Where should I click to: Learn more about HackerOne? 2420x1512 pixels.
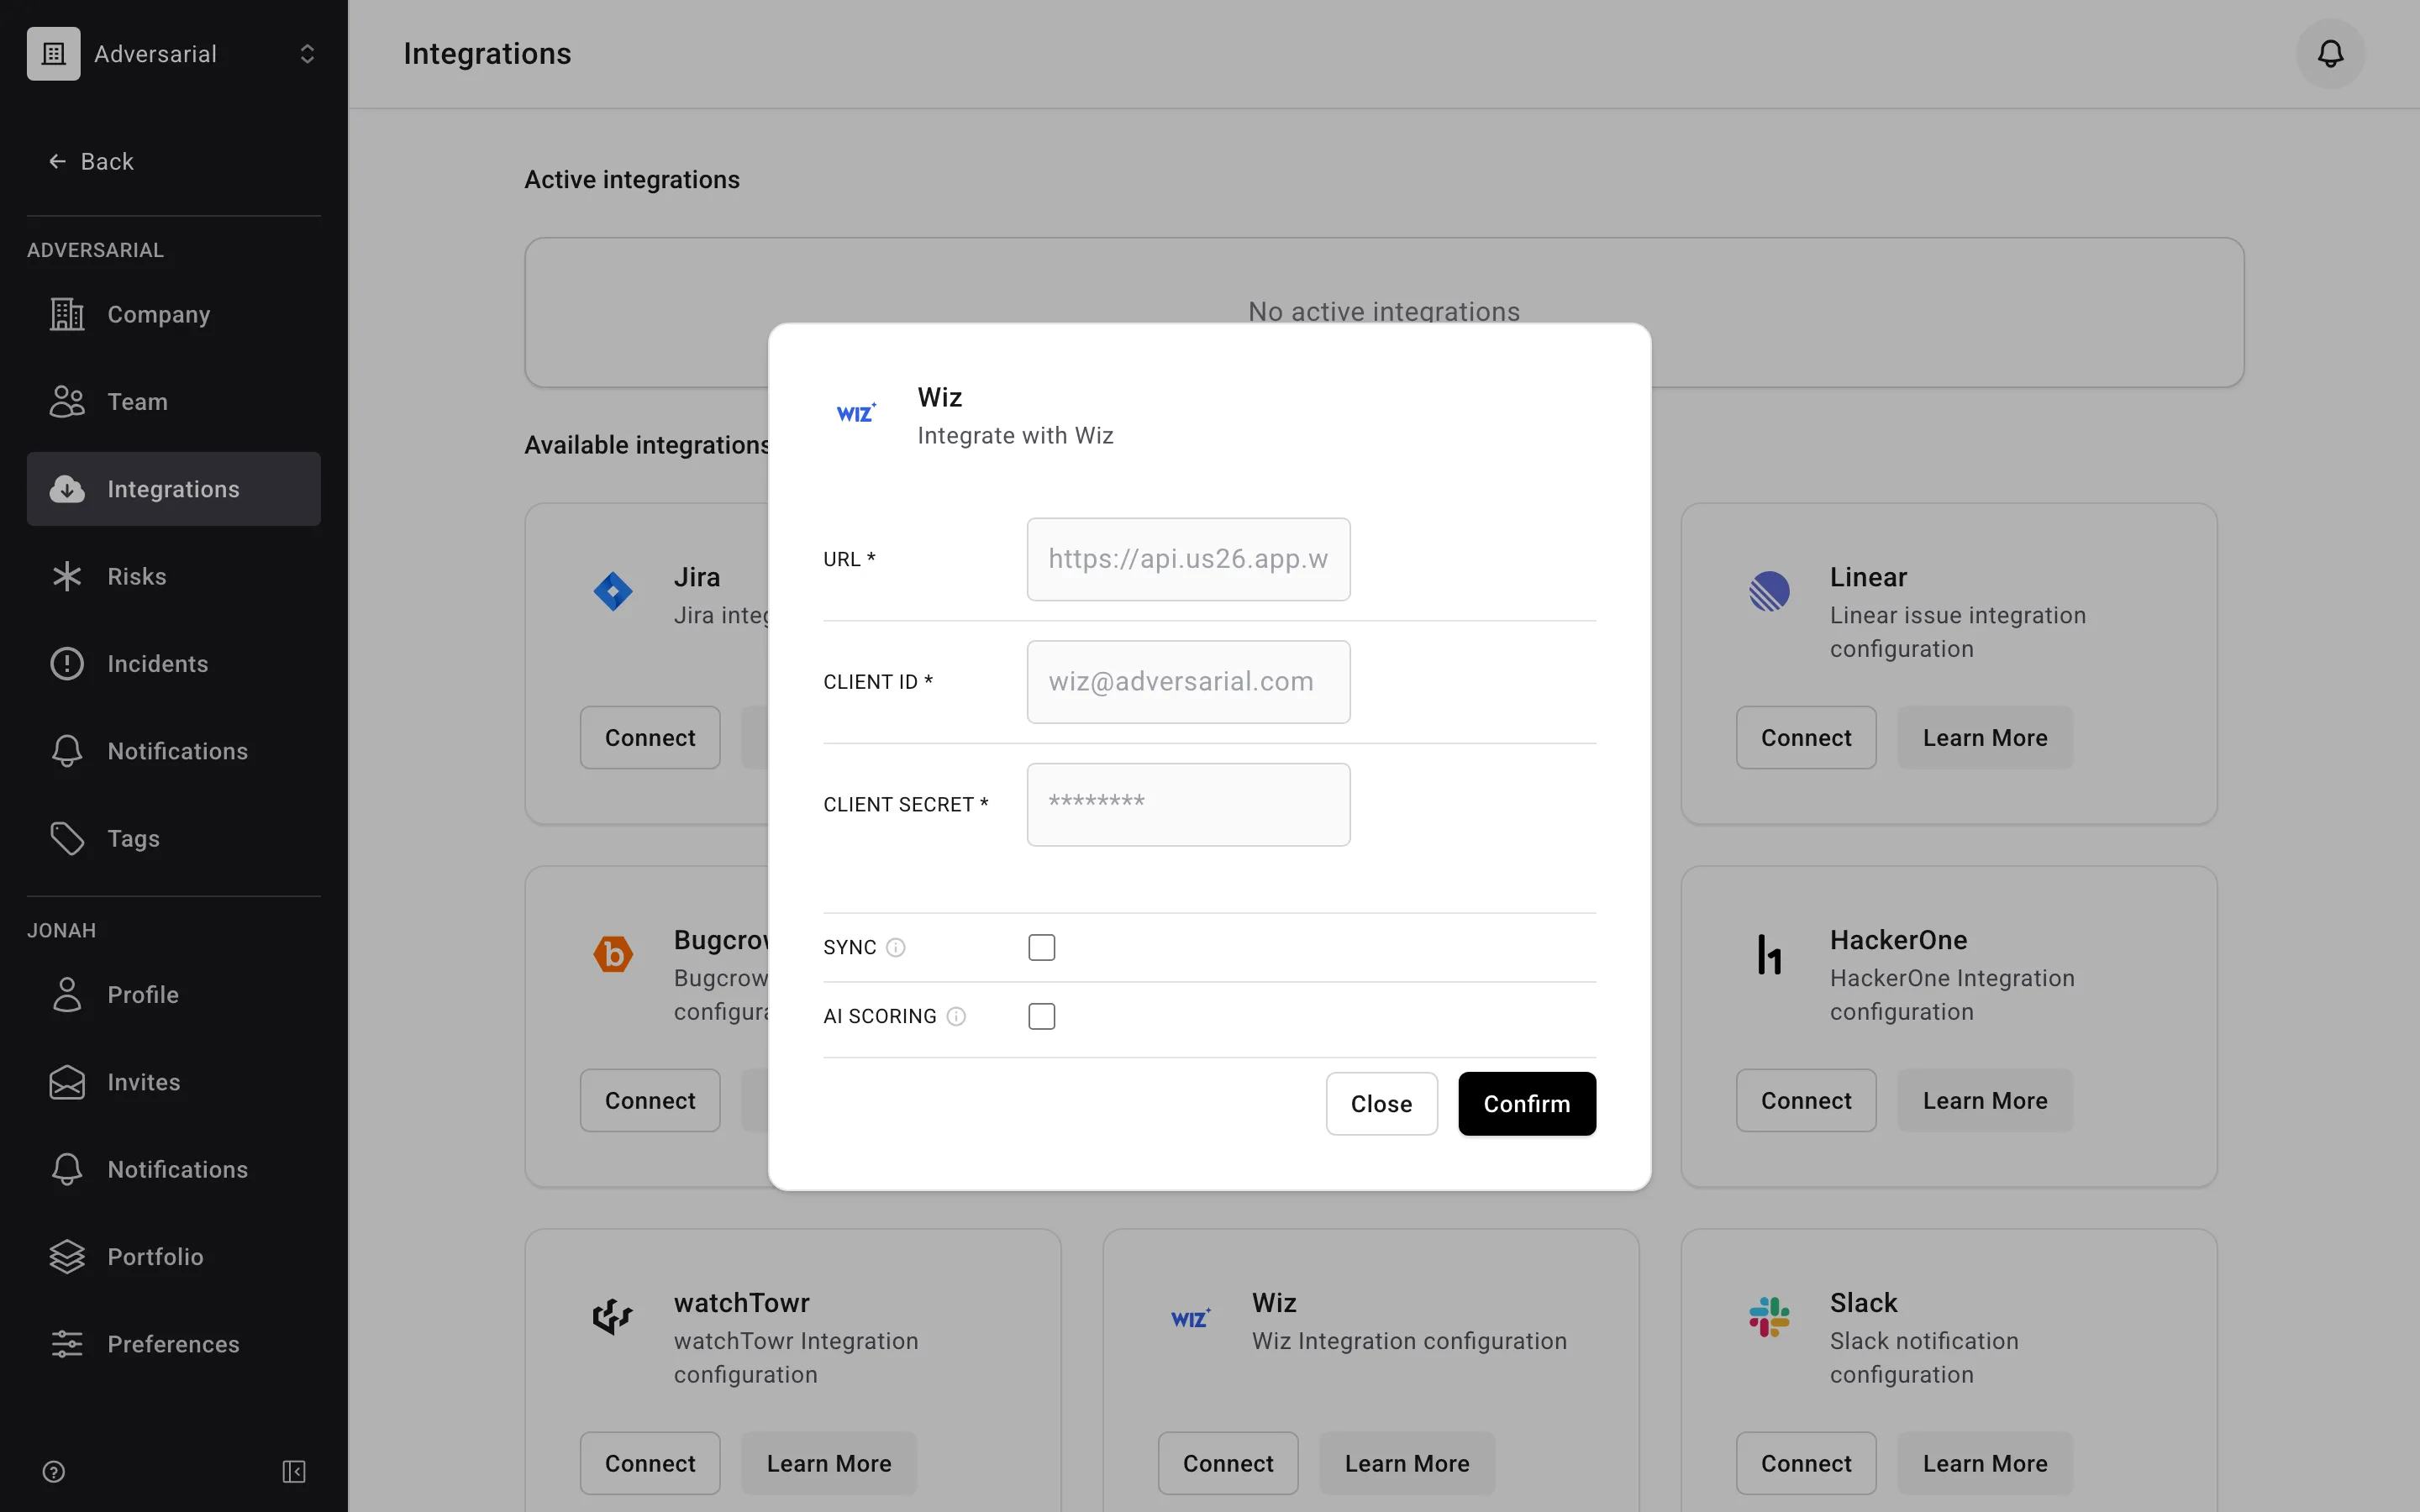1985,1101
